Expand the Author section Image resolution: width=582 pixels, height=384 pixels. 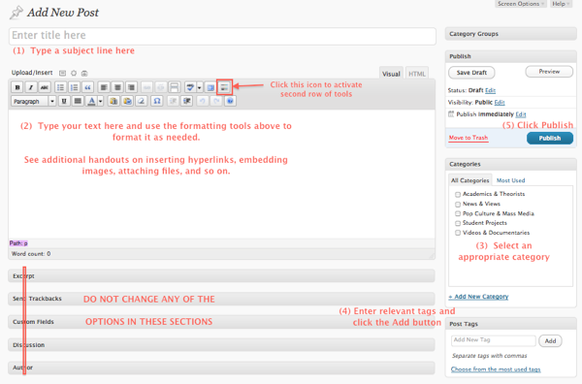[x=221, y=368]
